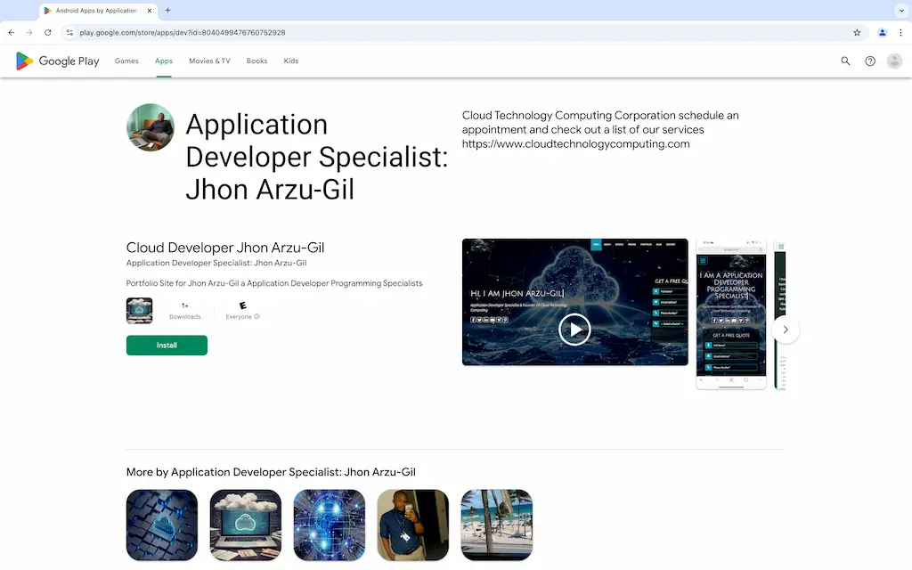This screenshot has height=570, width=912.
Task: Bookmark this page with the star icon
Action: [x=857, y=32]
